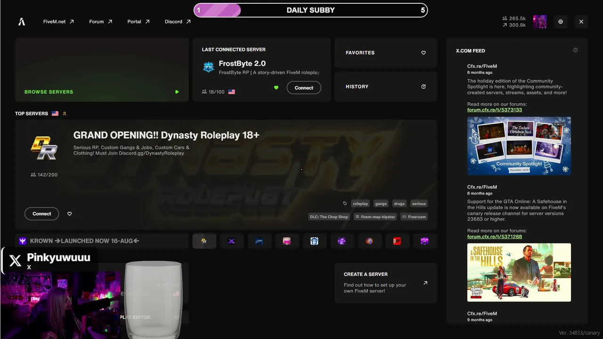Click the 142/200 player count

tap(44, 175)
